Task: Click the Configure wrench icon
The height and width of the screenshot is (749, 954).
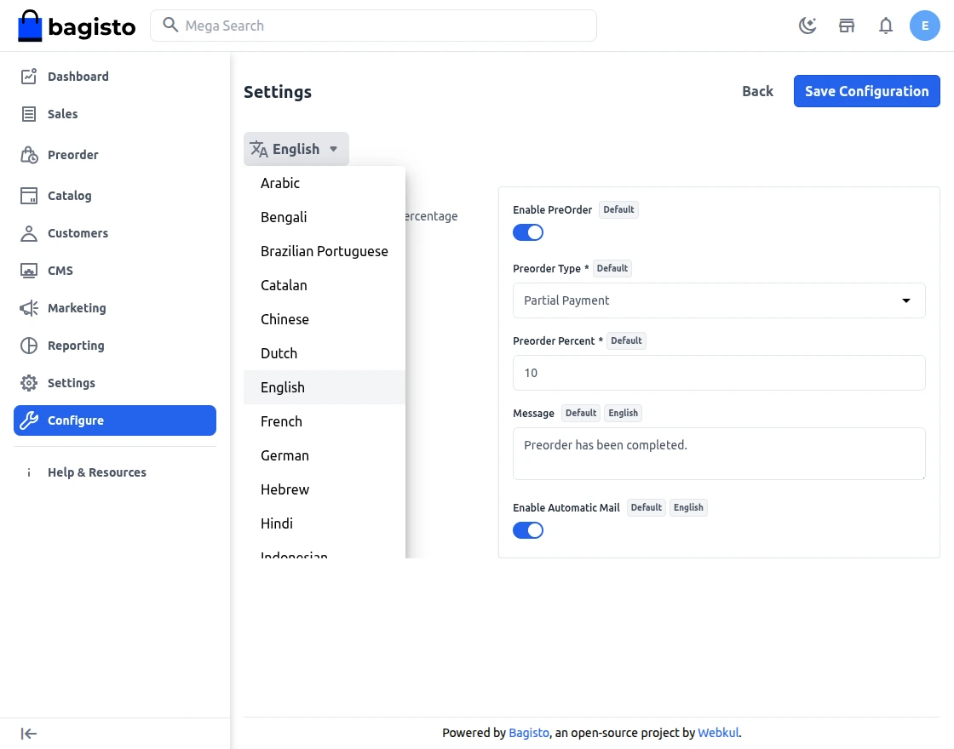Action: (29, 420)
